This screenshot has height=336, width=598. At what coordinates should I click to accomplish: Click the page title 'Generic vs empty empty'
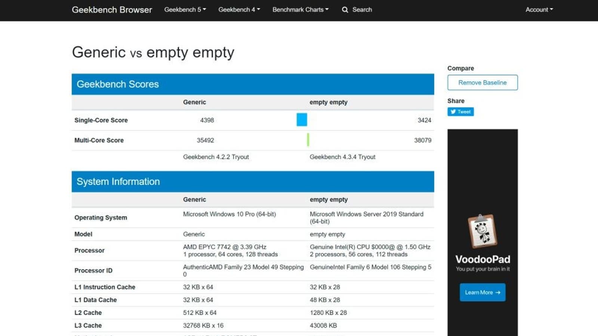click(x=153, y=52)
